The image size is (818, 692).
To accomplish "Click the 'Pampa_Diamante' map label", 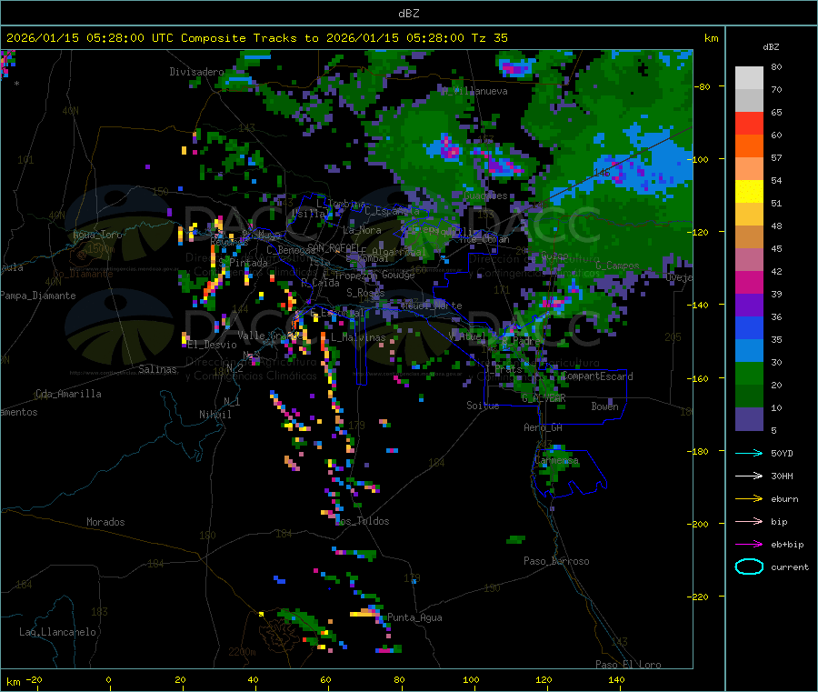I will point(38,296).
